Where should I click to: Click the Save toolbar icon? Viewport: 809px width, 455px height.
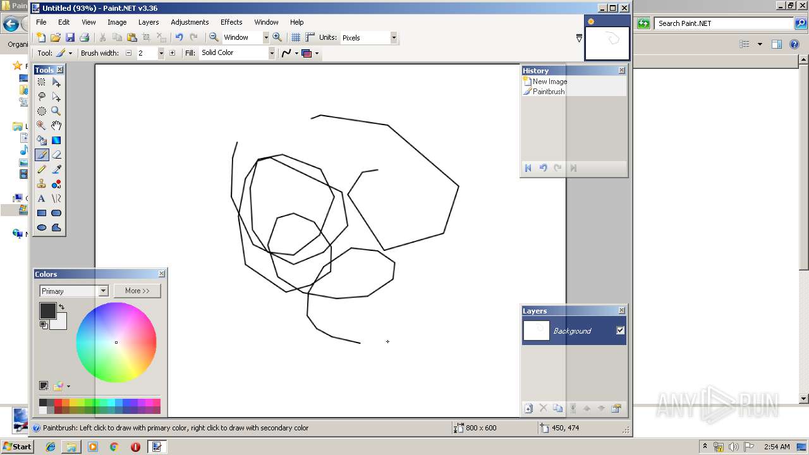pyautogui.click(x=70, y=37)
